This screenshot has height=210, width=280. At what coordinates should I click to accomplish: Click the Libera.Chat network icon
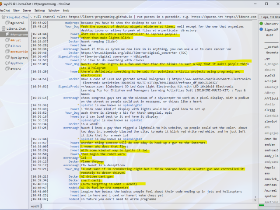coord(3,28)
